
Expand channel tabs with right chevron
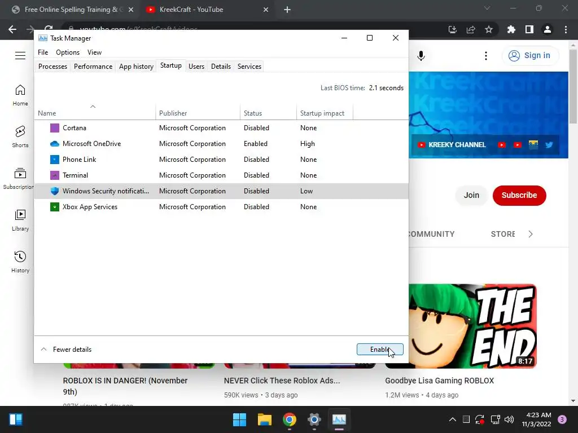(531, 234)
